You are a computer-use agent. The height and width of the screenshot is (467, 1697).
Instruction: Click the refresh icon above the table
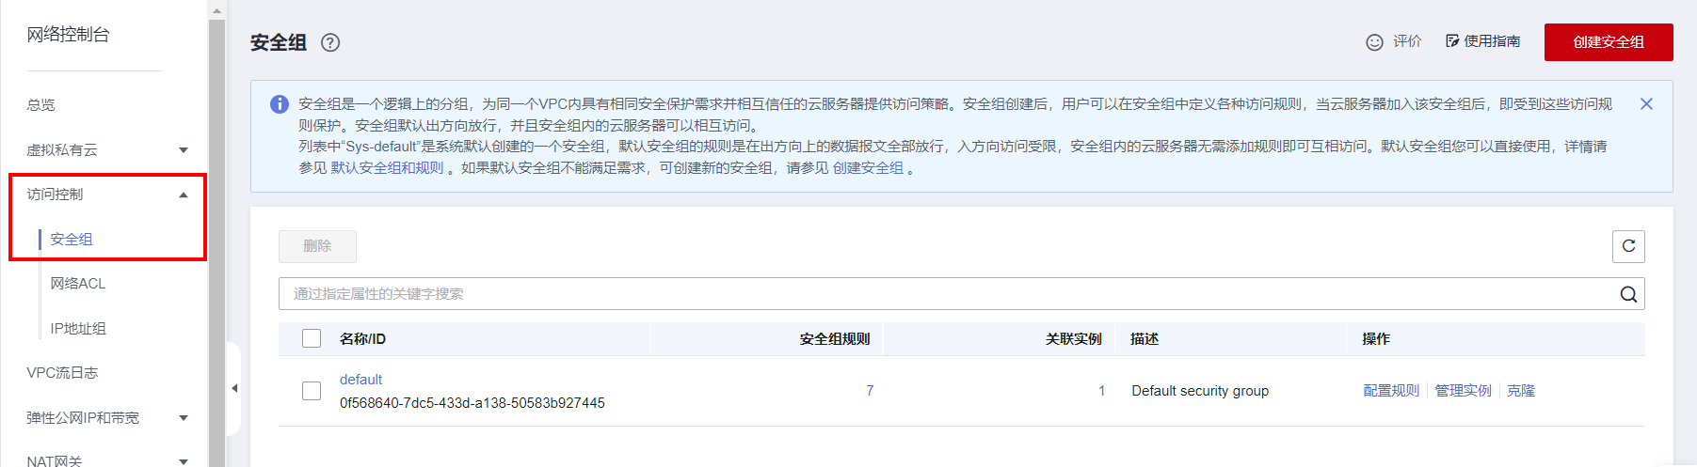(x=1628, y=246)
